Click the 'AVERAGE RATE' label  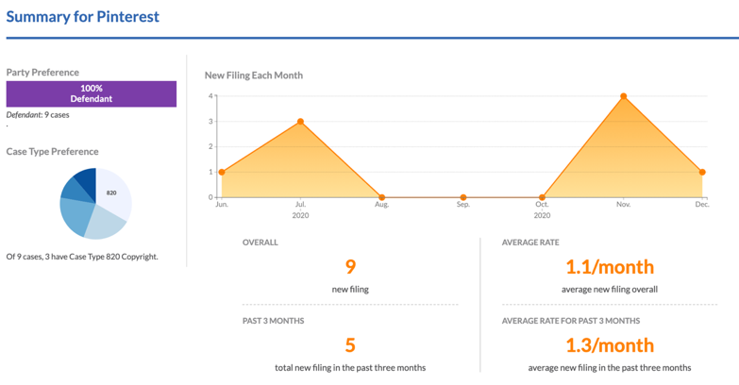pos(530,243)
